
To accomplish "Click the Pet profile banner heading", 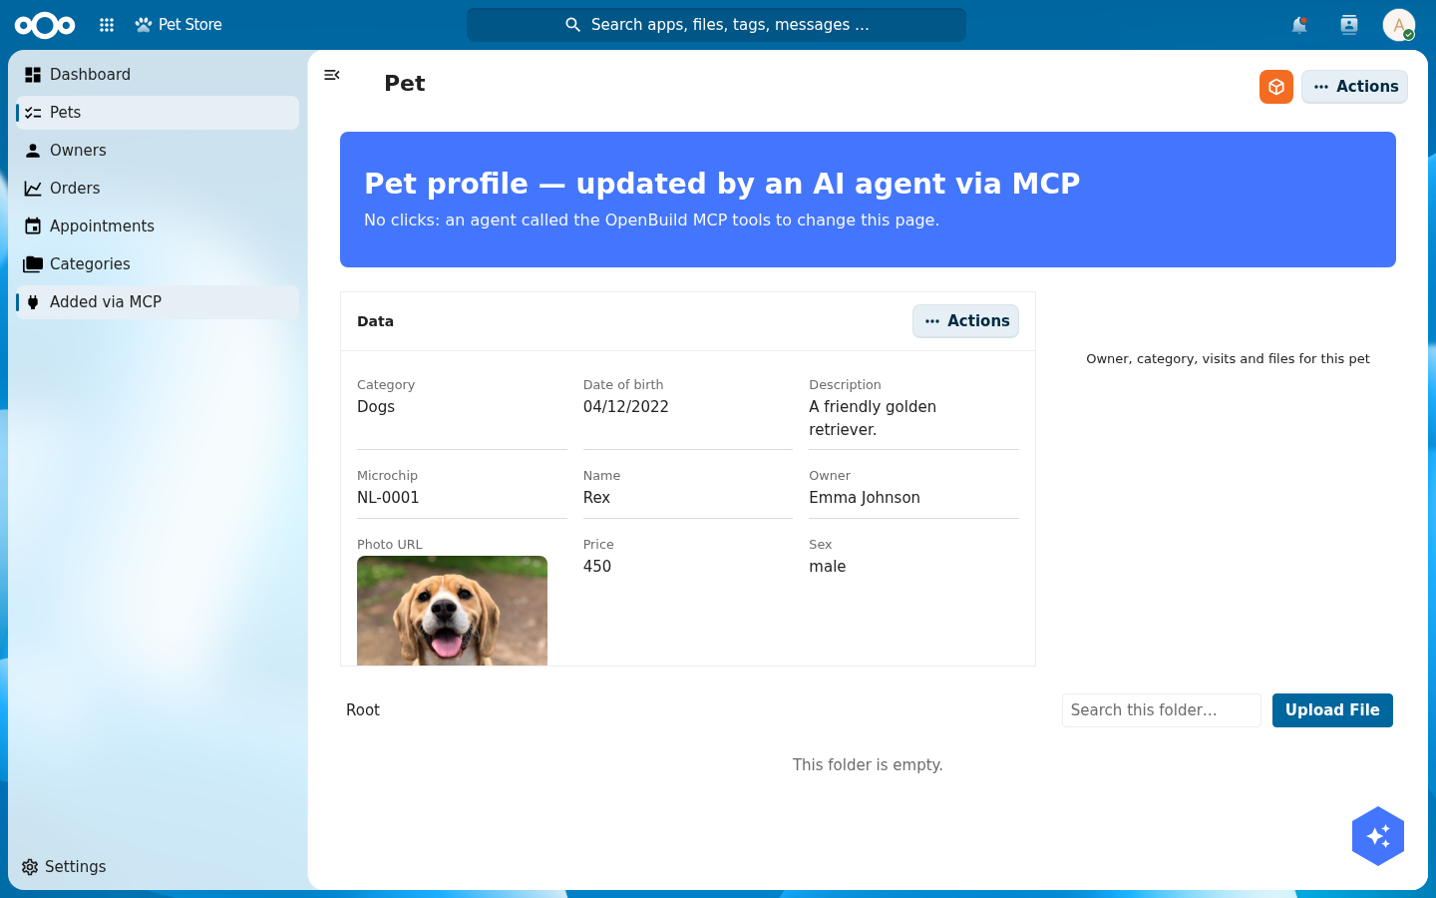I will tap(722, 184).
